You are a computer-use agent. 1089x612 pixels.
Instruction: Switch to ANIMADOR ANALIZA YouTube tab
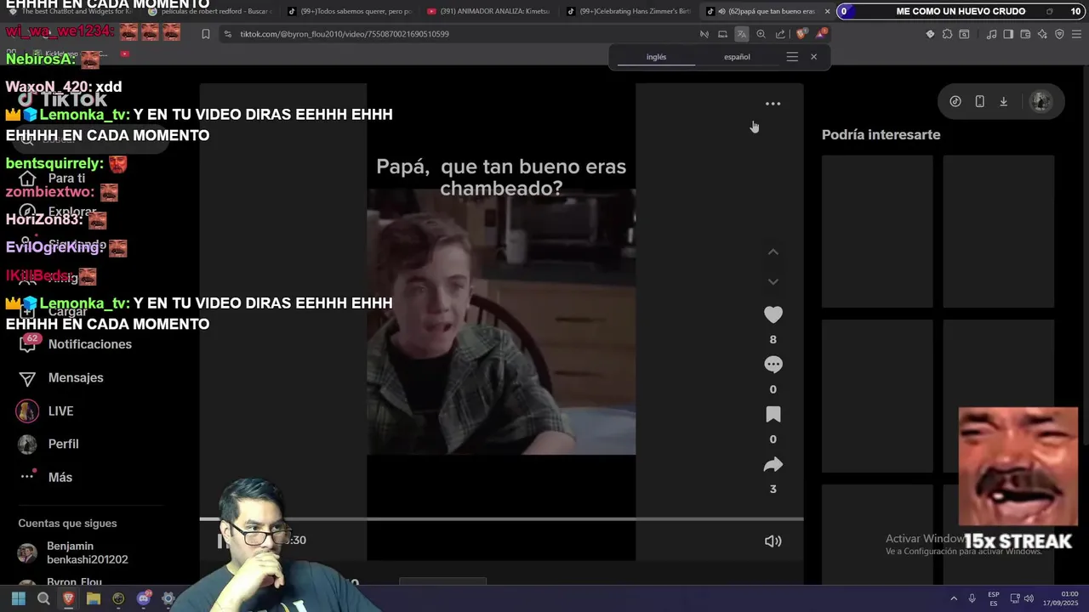488,11
